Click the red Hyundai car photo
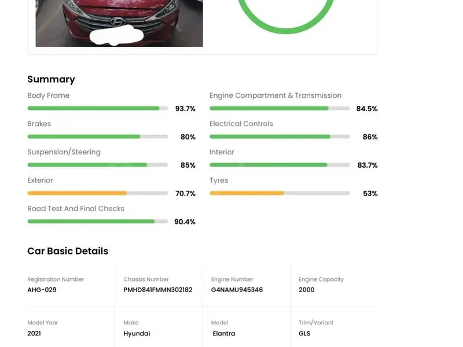Screen dimensions: 463x347 click(x=119, y=23)
